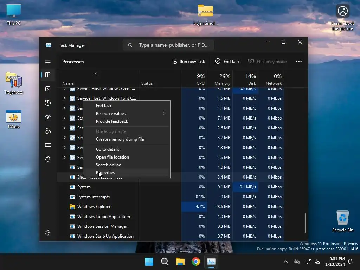This screenshot has height=270, width=360.
Task: Expand Service Host: Windows Font Cache row
Action: [65, 98]
